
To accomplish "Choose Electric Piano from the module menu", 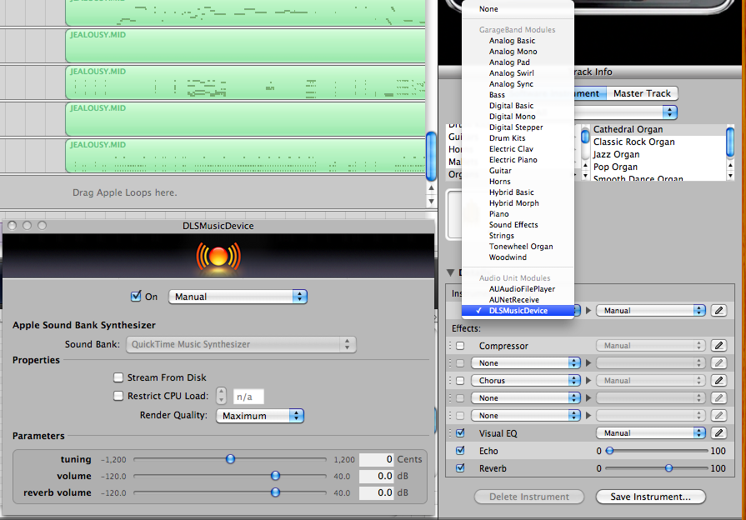I will (518, 160).
